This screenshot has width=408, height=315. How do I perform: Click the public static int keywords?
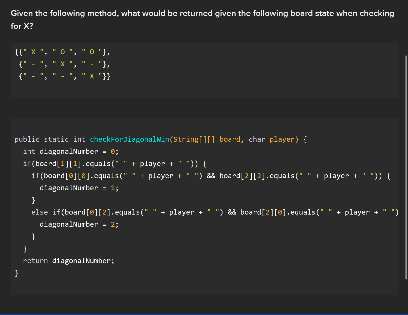[50, 139]
